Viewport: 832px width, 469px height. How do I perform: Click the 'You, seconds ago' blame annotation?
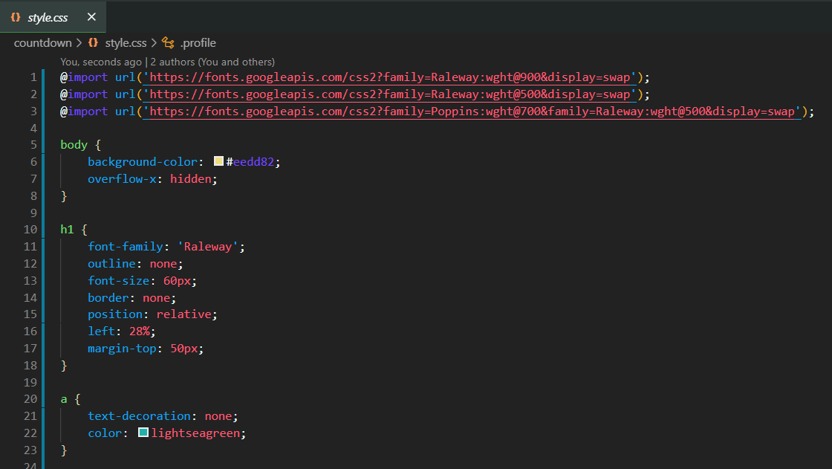[101, 62]
